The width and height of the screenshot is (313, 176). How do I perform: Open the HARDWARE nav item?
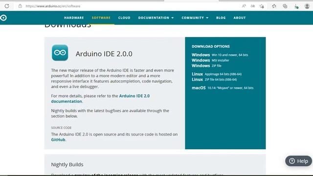tap(74, 18)
